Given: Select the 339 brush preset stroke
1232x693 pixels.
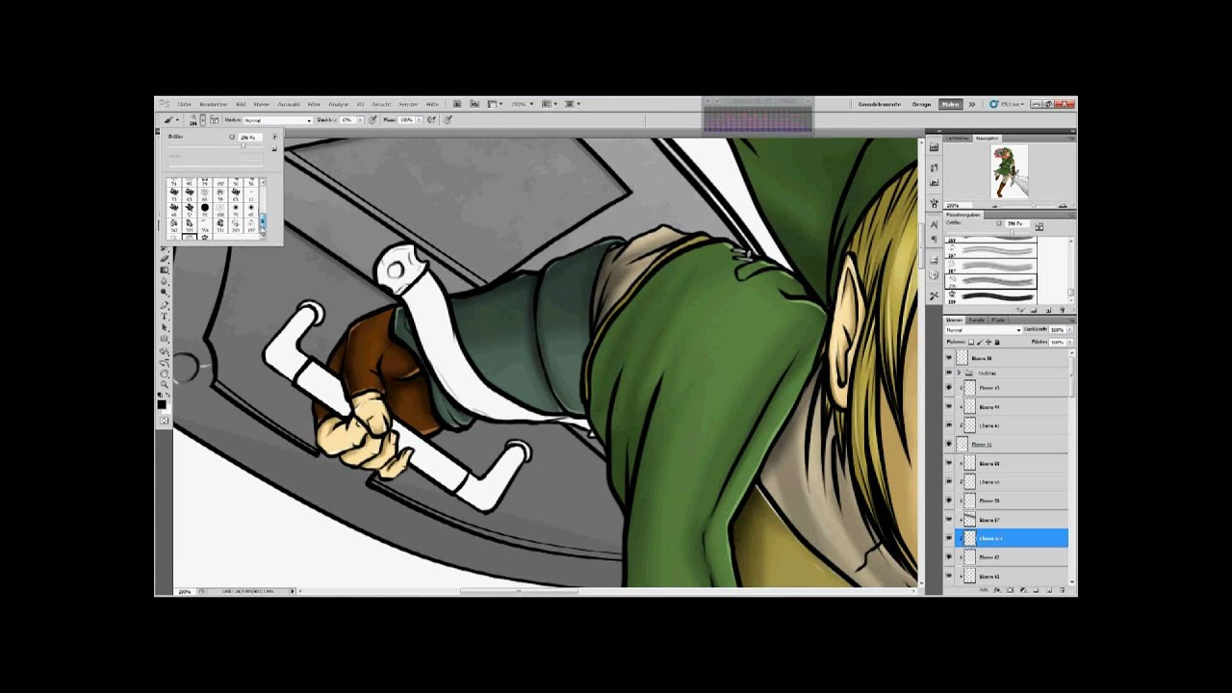Looking at the screenshot, I should (x=991, y=296).
